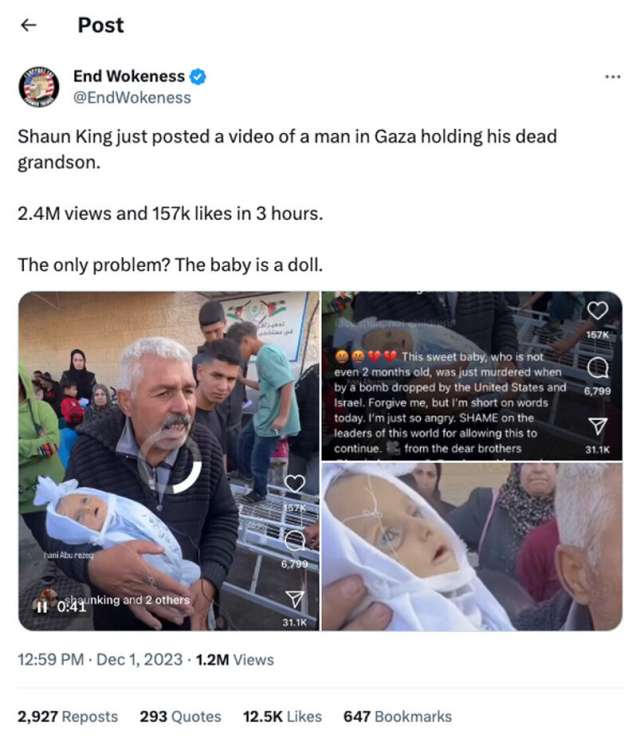Click the comment icon above 6,799 top-right
This screenshot has height=742, width=636.
click(x=597, y=367)
